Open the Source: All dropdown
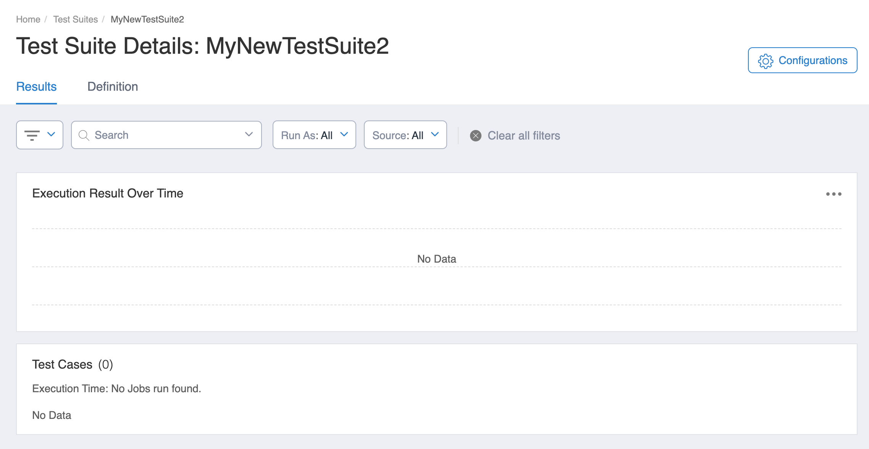 [405, 135]
